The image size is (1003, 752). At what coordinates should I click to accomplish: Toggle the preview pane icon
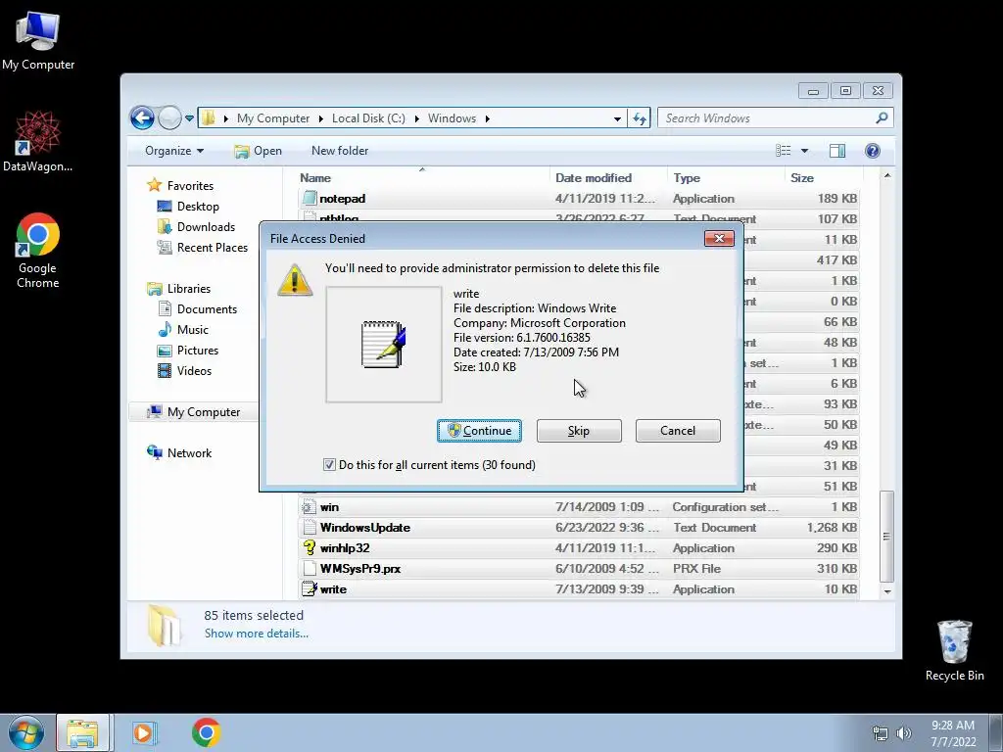coord(836,150)
